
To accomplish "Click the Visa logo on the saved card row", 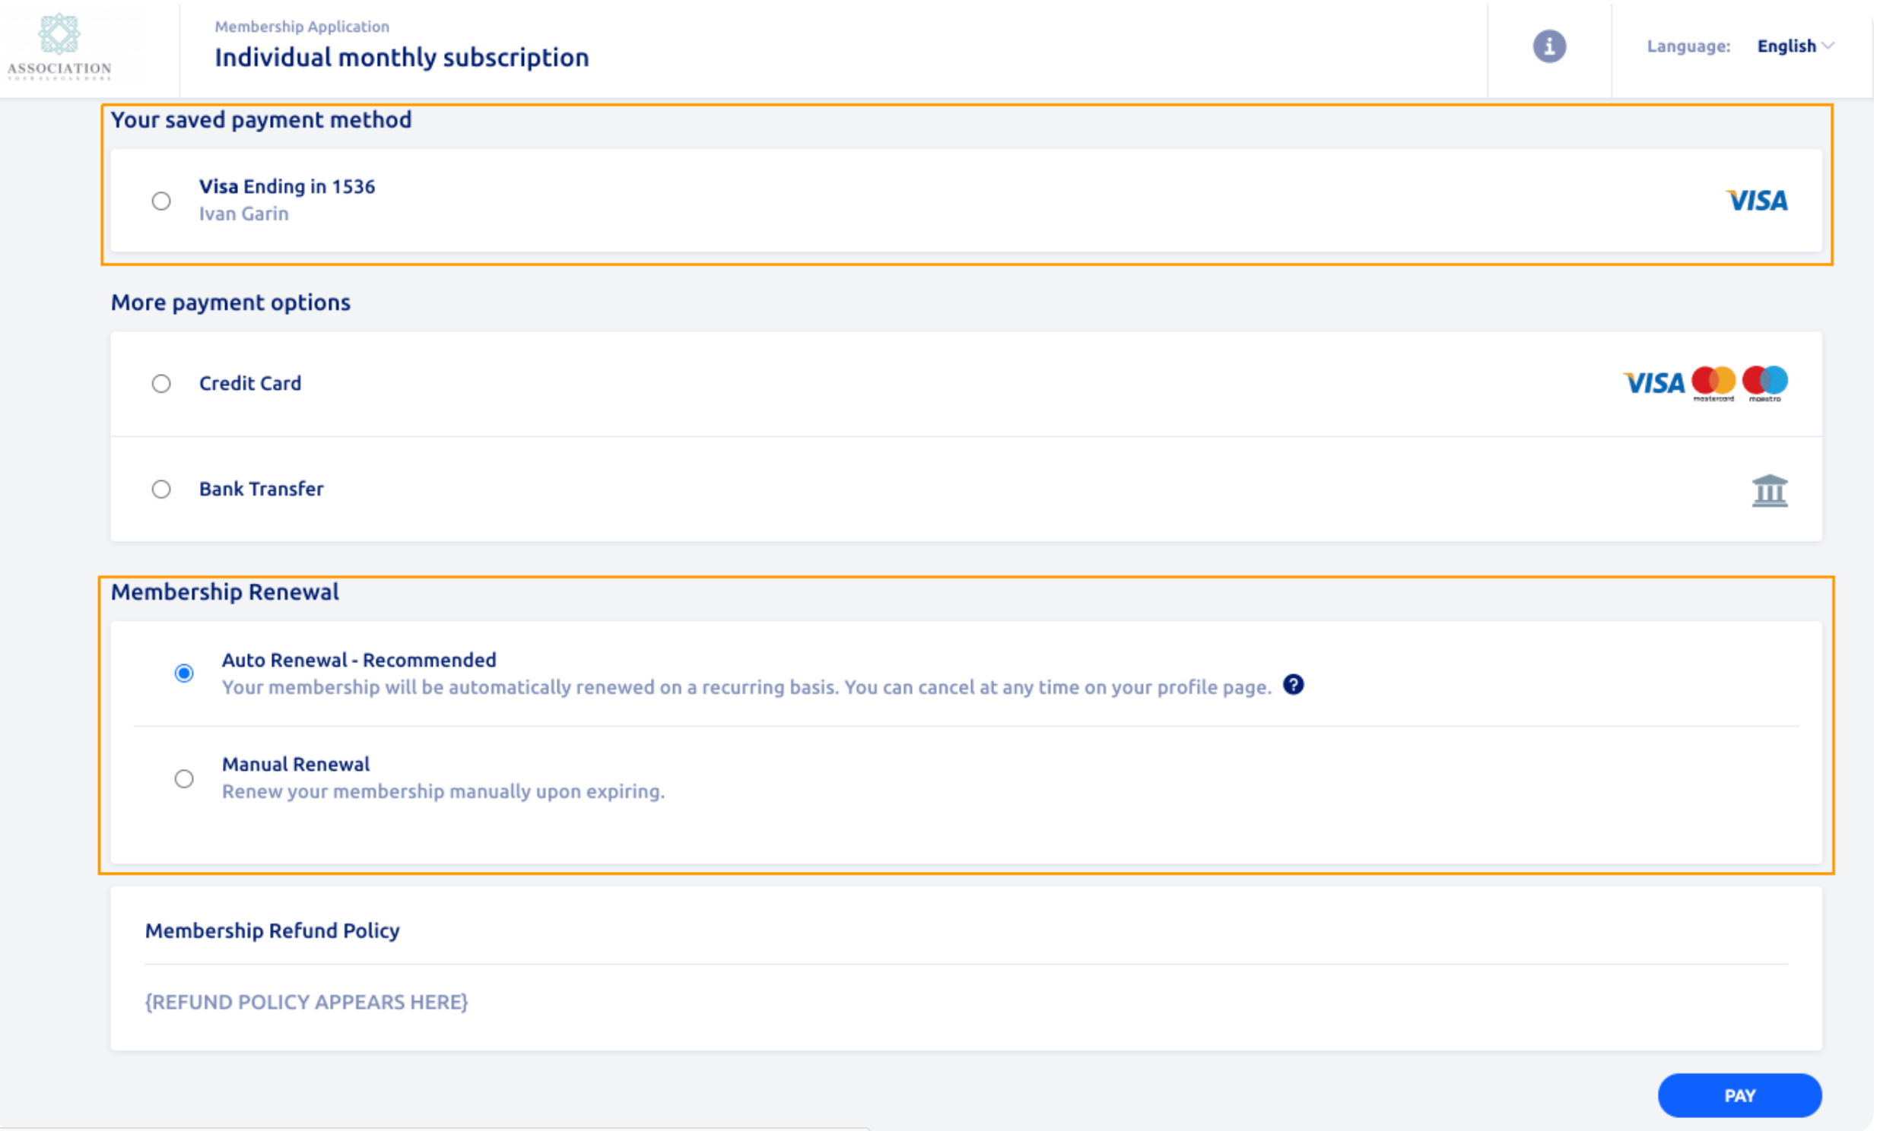I will (x=1756, y=201).
